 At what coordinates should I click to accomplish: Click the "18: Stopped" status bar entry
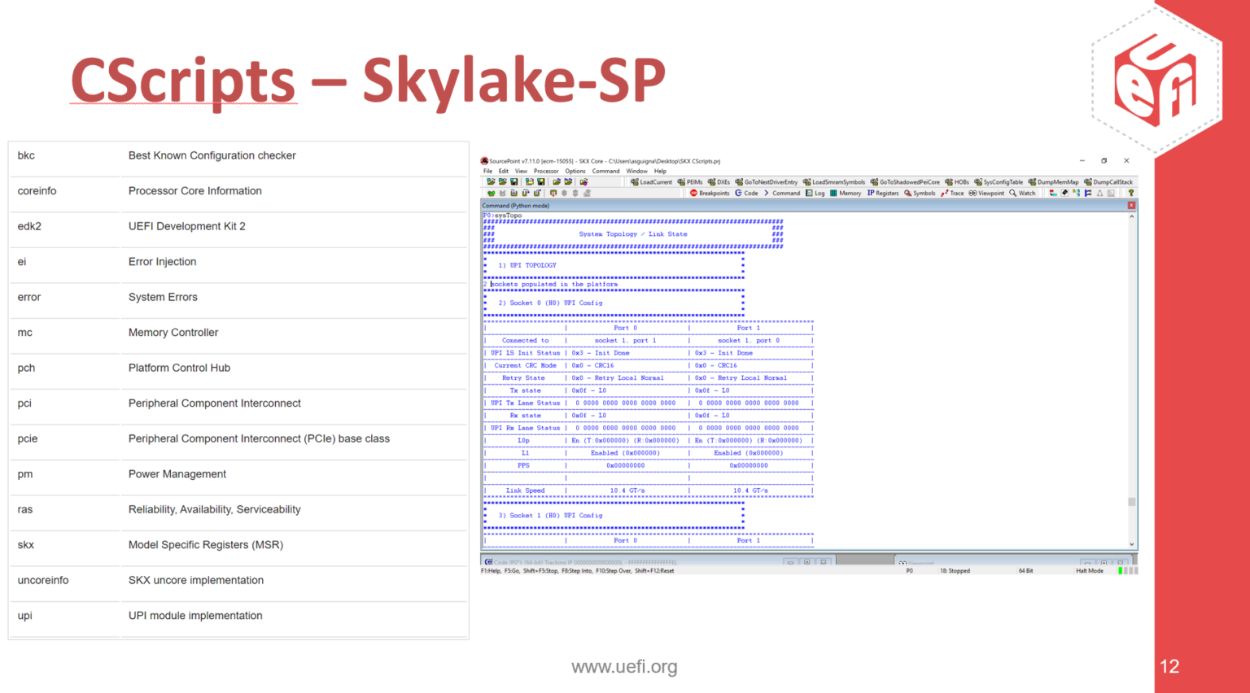955,571
